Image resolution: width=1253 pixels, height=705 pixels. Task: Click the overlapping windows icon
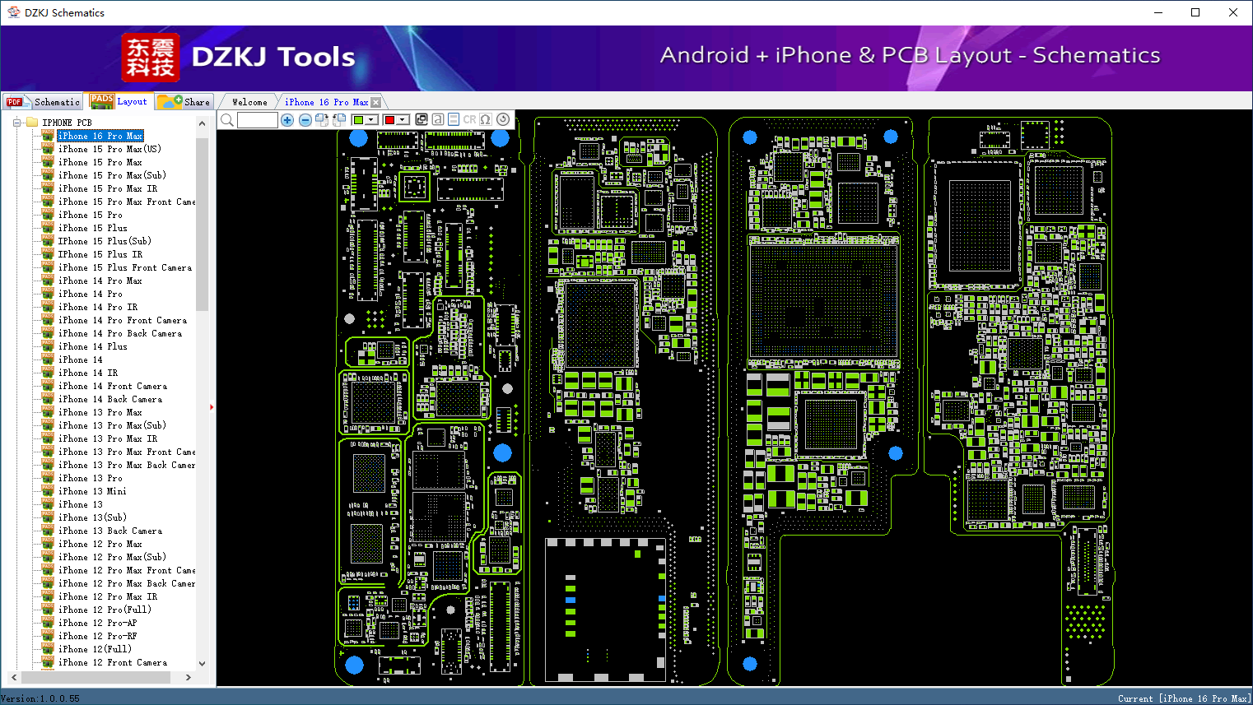click(x=422, y=119)
